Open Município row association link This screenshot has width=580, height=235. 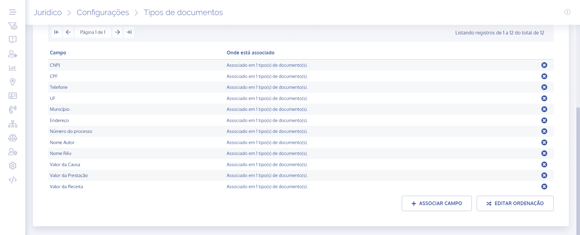pos(267,109)
